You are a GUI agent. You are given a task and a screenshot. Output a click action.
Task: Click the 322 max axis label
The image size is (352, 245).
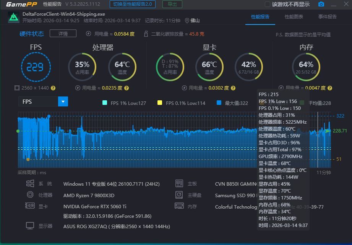tap(340, 116)
